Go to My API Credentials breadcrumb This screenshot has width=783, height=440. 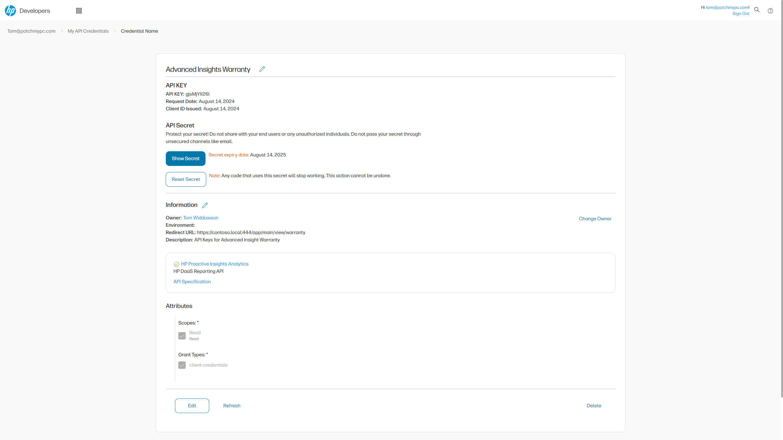88,31
